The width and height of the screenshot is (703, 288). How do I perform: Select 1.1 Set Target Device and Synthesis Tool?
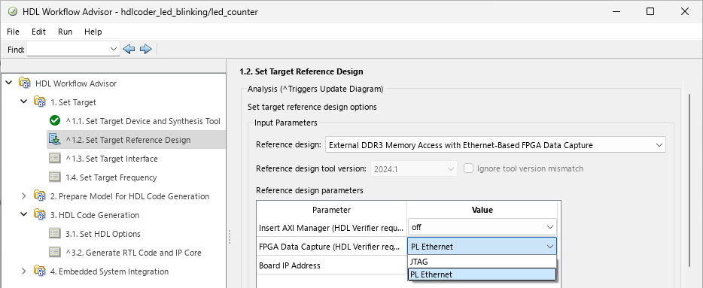143,121
